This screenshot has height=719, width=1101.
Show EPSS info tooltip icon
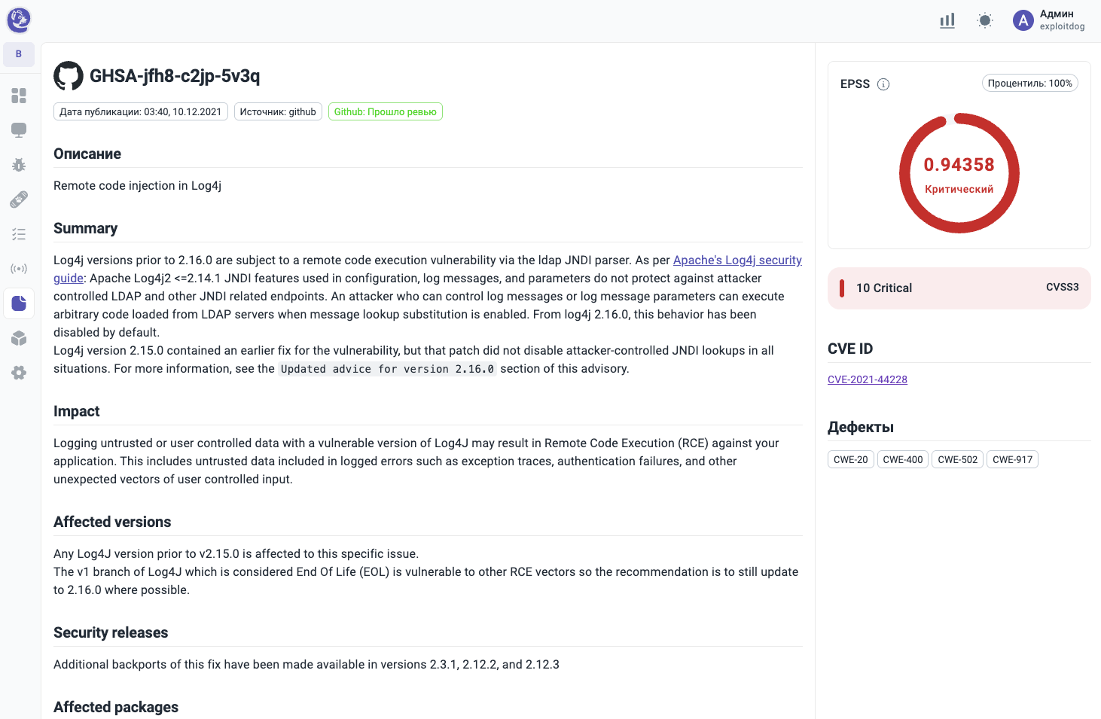click(883, 84)
